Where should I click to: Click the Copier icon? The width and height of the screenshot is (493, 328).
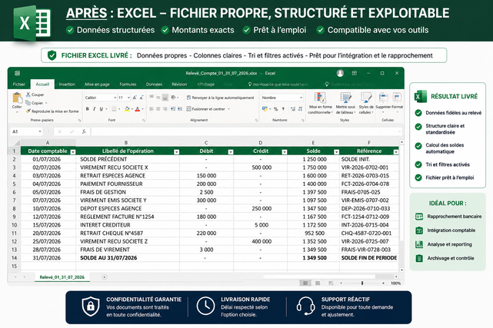click(x=28, y=103)
